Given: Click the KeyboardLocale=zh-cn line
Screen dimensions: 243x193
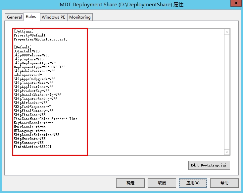Looking at the screenshot, I should (34, 123).
